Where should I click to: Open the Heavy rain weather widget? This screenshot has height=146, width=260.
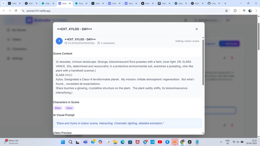coord(11,142)
